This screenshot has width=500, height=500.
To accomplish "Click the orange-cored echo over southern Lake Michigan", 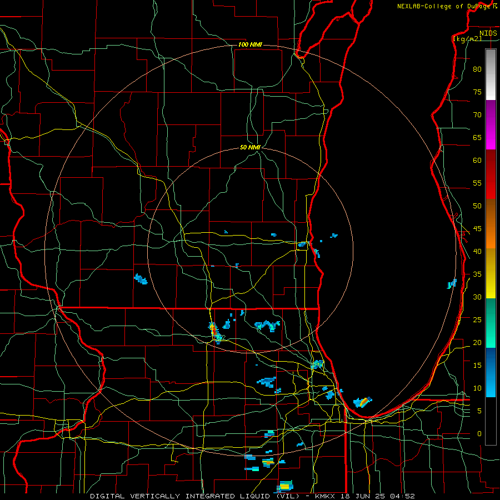I will tap(363, 402).
